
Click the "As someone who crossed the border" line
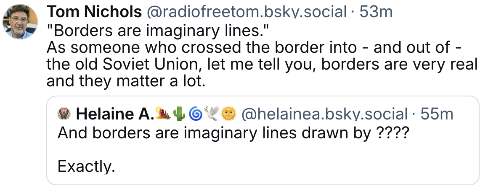(254, 48)
